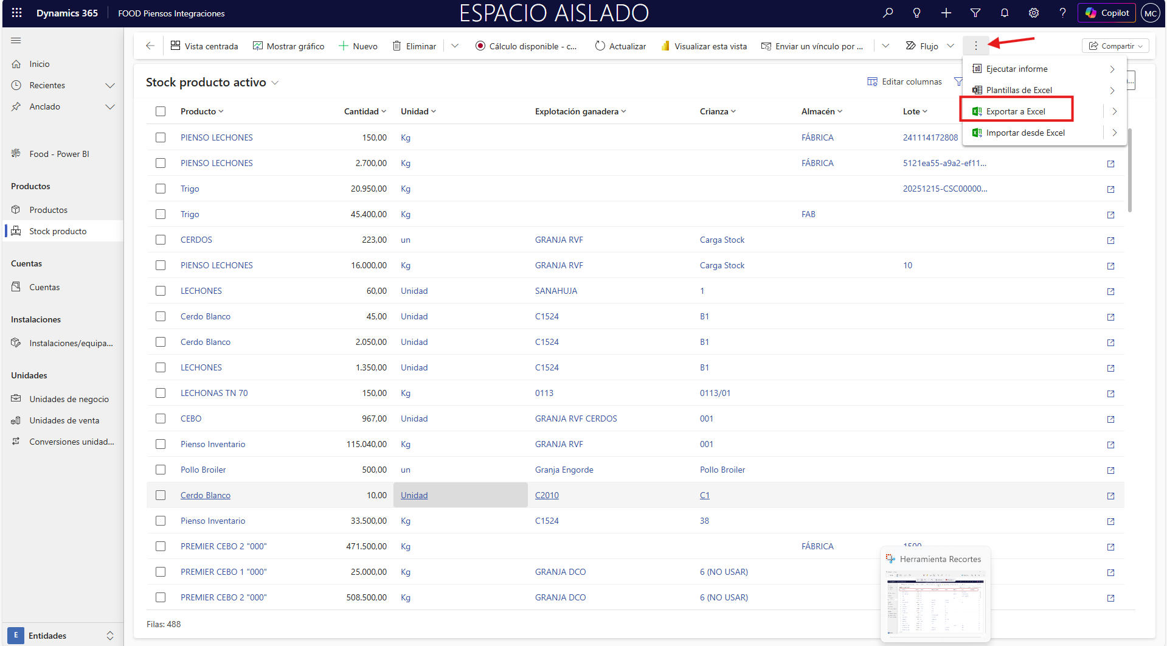This screenshot has width=1167, height=646.
Task: Open the settings gear icon
Action: [1033, 13]
